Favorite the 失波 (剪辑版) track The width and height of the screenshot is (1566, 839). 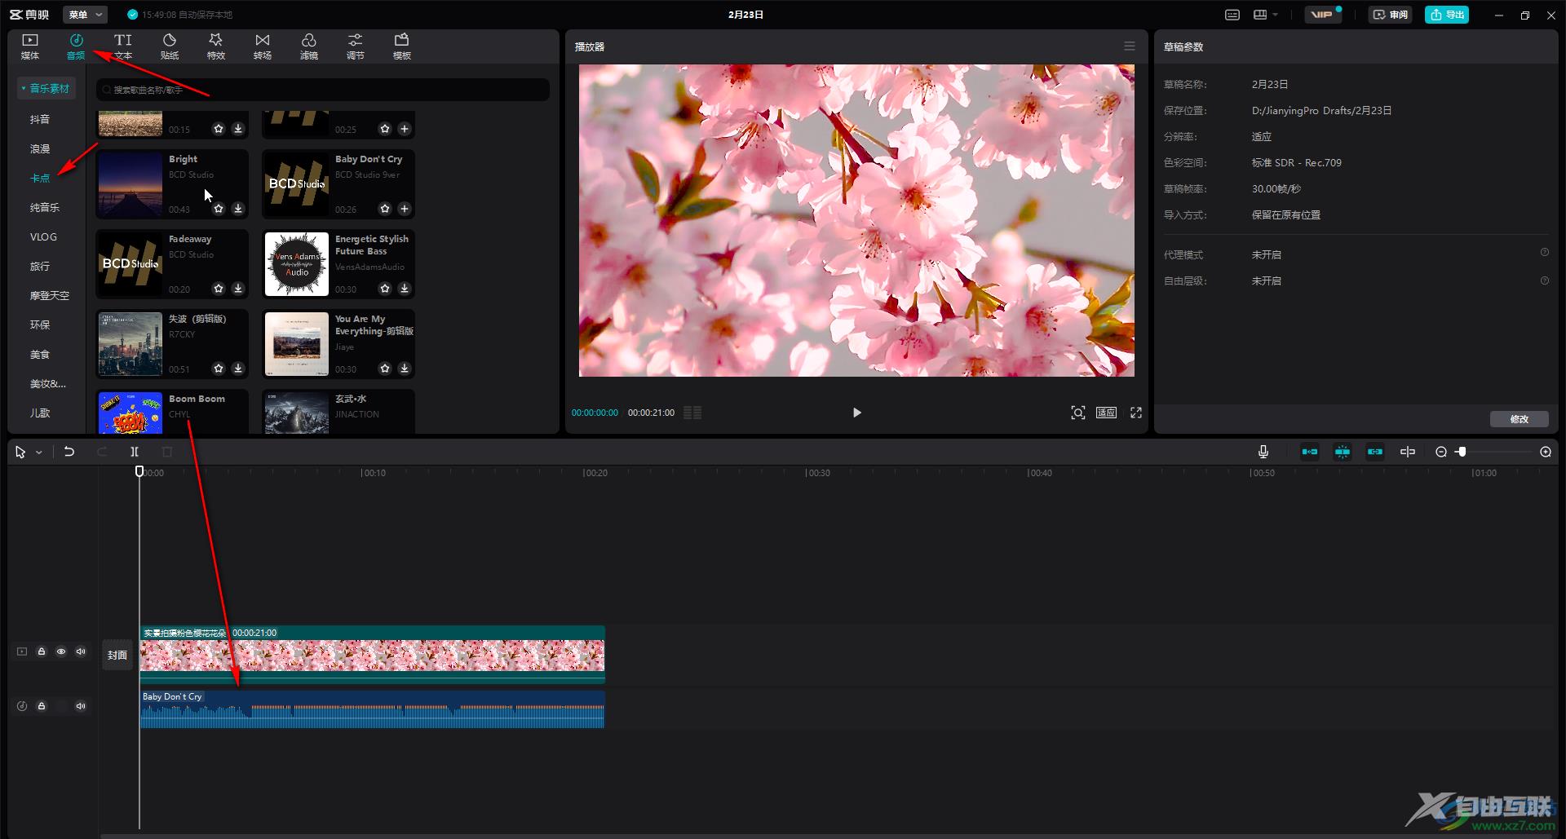(219, 369)
